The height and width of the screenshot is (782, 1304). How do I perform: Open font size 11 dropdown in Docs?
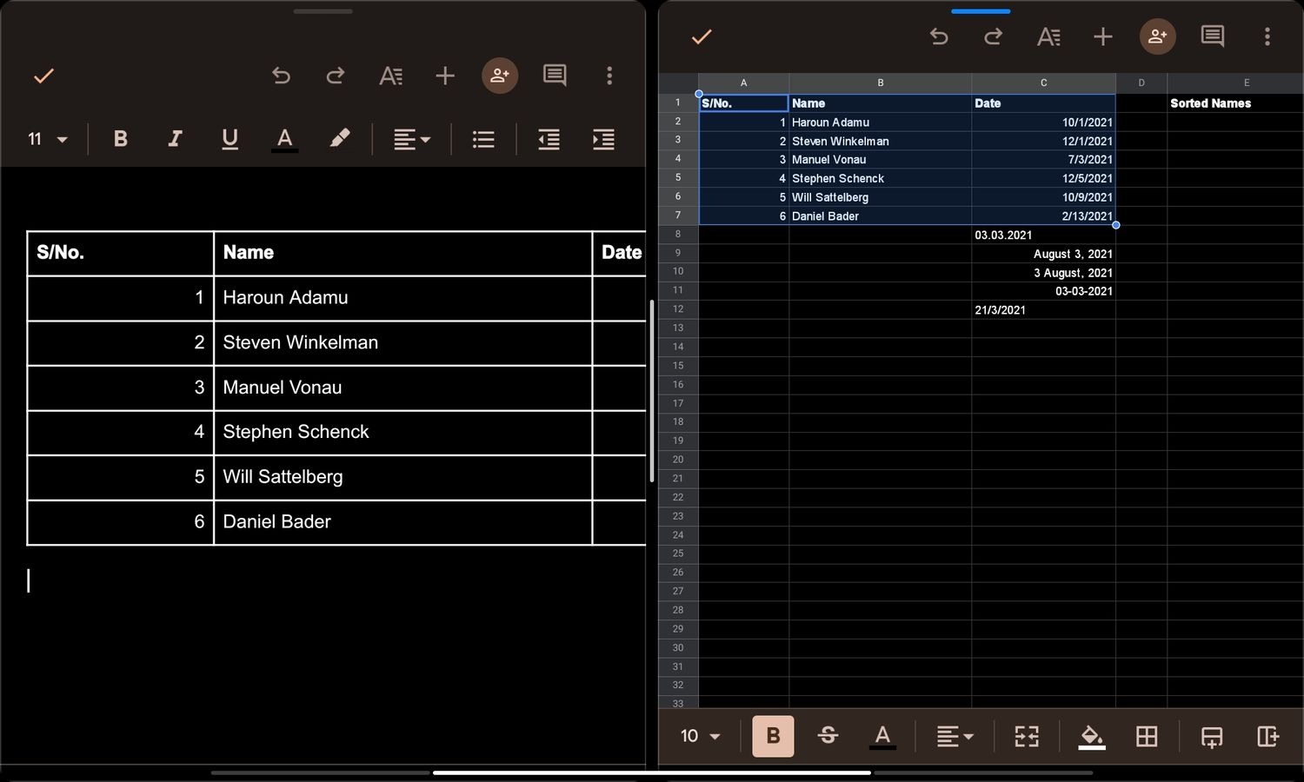(48, 139)
